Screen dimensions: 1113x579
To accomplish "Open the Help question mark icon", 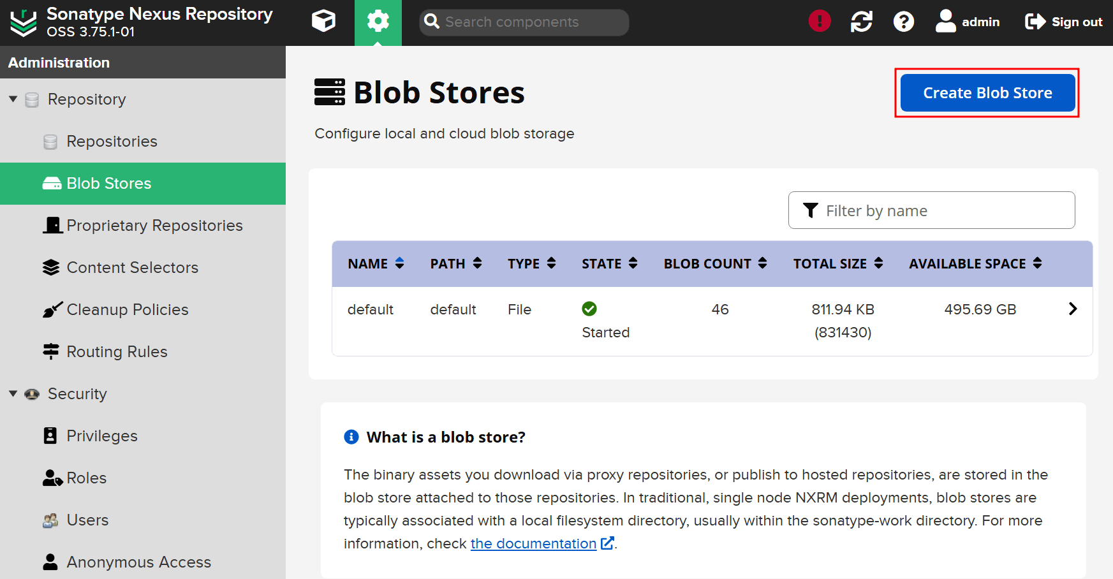I will pos(903,22).
